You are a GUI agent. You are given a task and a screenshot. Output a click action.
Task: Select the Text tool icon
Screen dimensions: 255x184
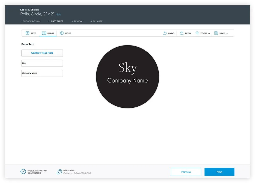click(28, 33)
